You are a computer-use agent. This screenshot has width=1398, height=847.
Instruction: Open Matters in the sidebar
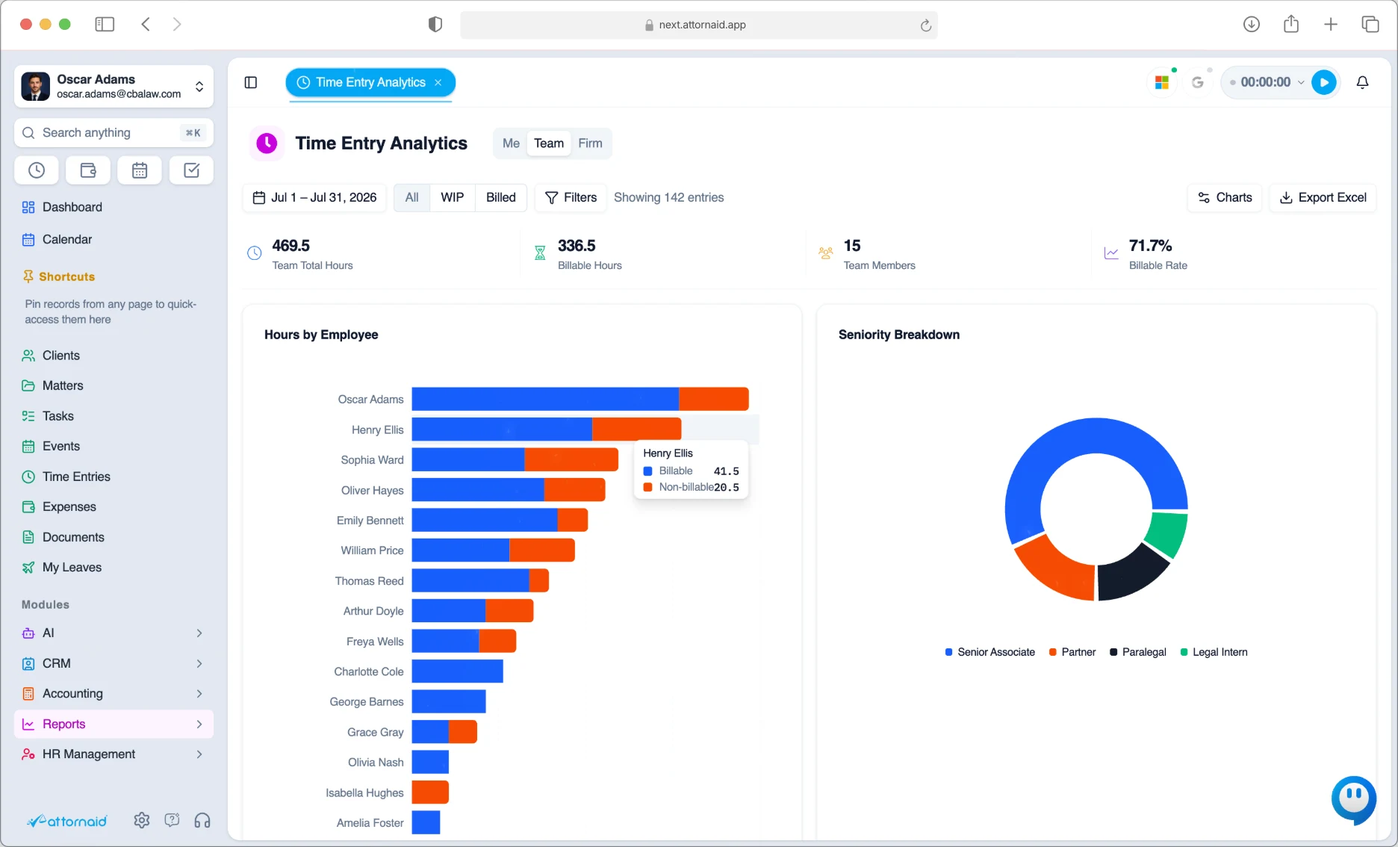click(x=114, y=385)
